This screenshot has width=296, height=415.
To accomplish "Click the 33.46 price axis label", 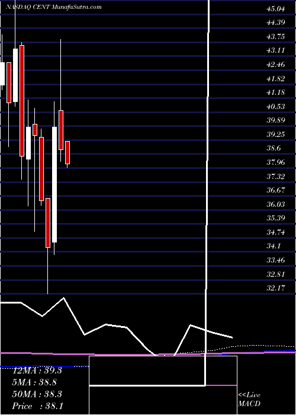I will click(276, 260).
